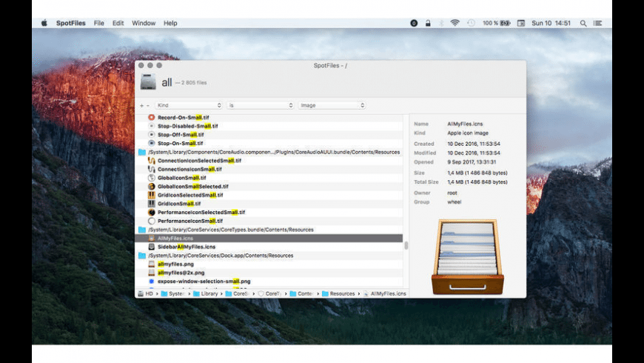Click the menu bar clock Sun 10 14:51

click(551, 23)
